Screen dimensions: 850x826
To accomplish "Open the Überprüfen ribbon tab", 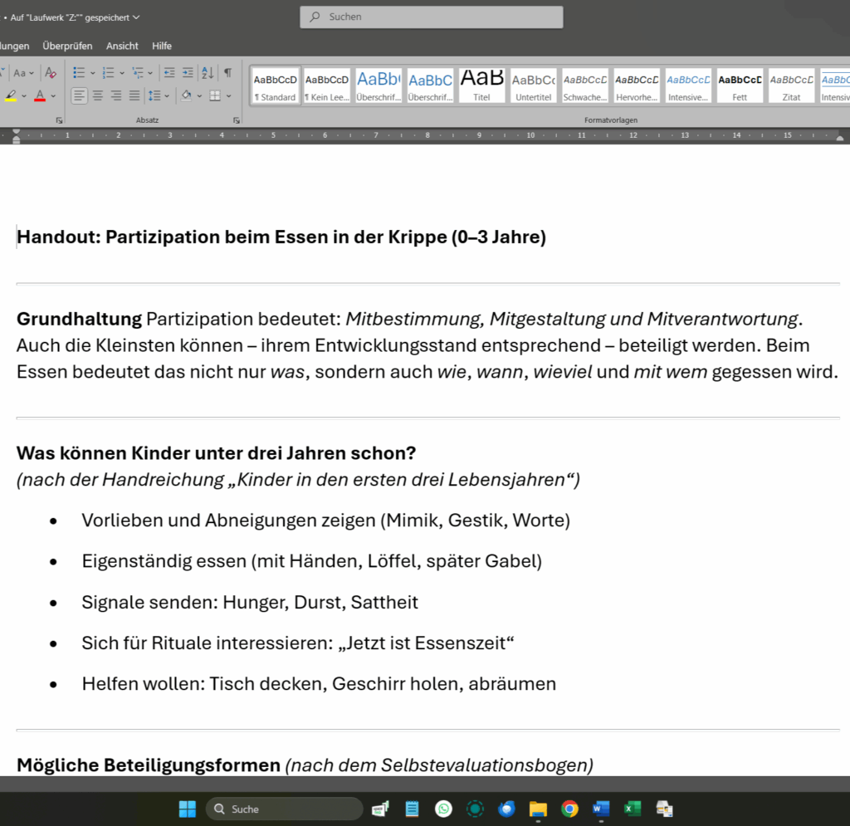I will [x=67, y=46].
